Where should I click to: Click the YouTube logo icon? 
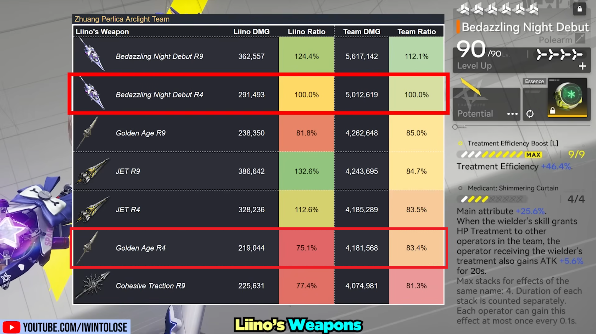(x=12, y=327)
